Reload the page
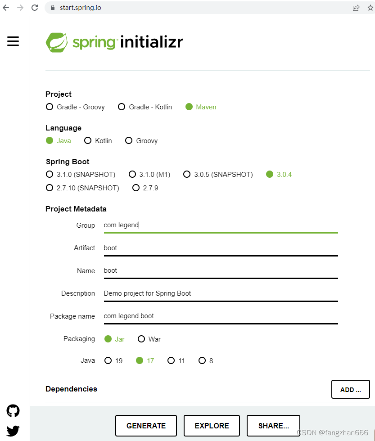375x441 pixels. click(x=35, y=8)
